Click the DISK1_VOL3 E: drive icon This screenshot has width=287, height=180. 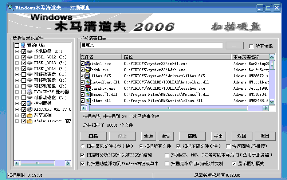(x=30, y=63)
